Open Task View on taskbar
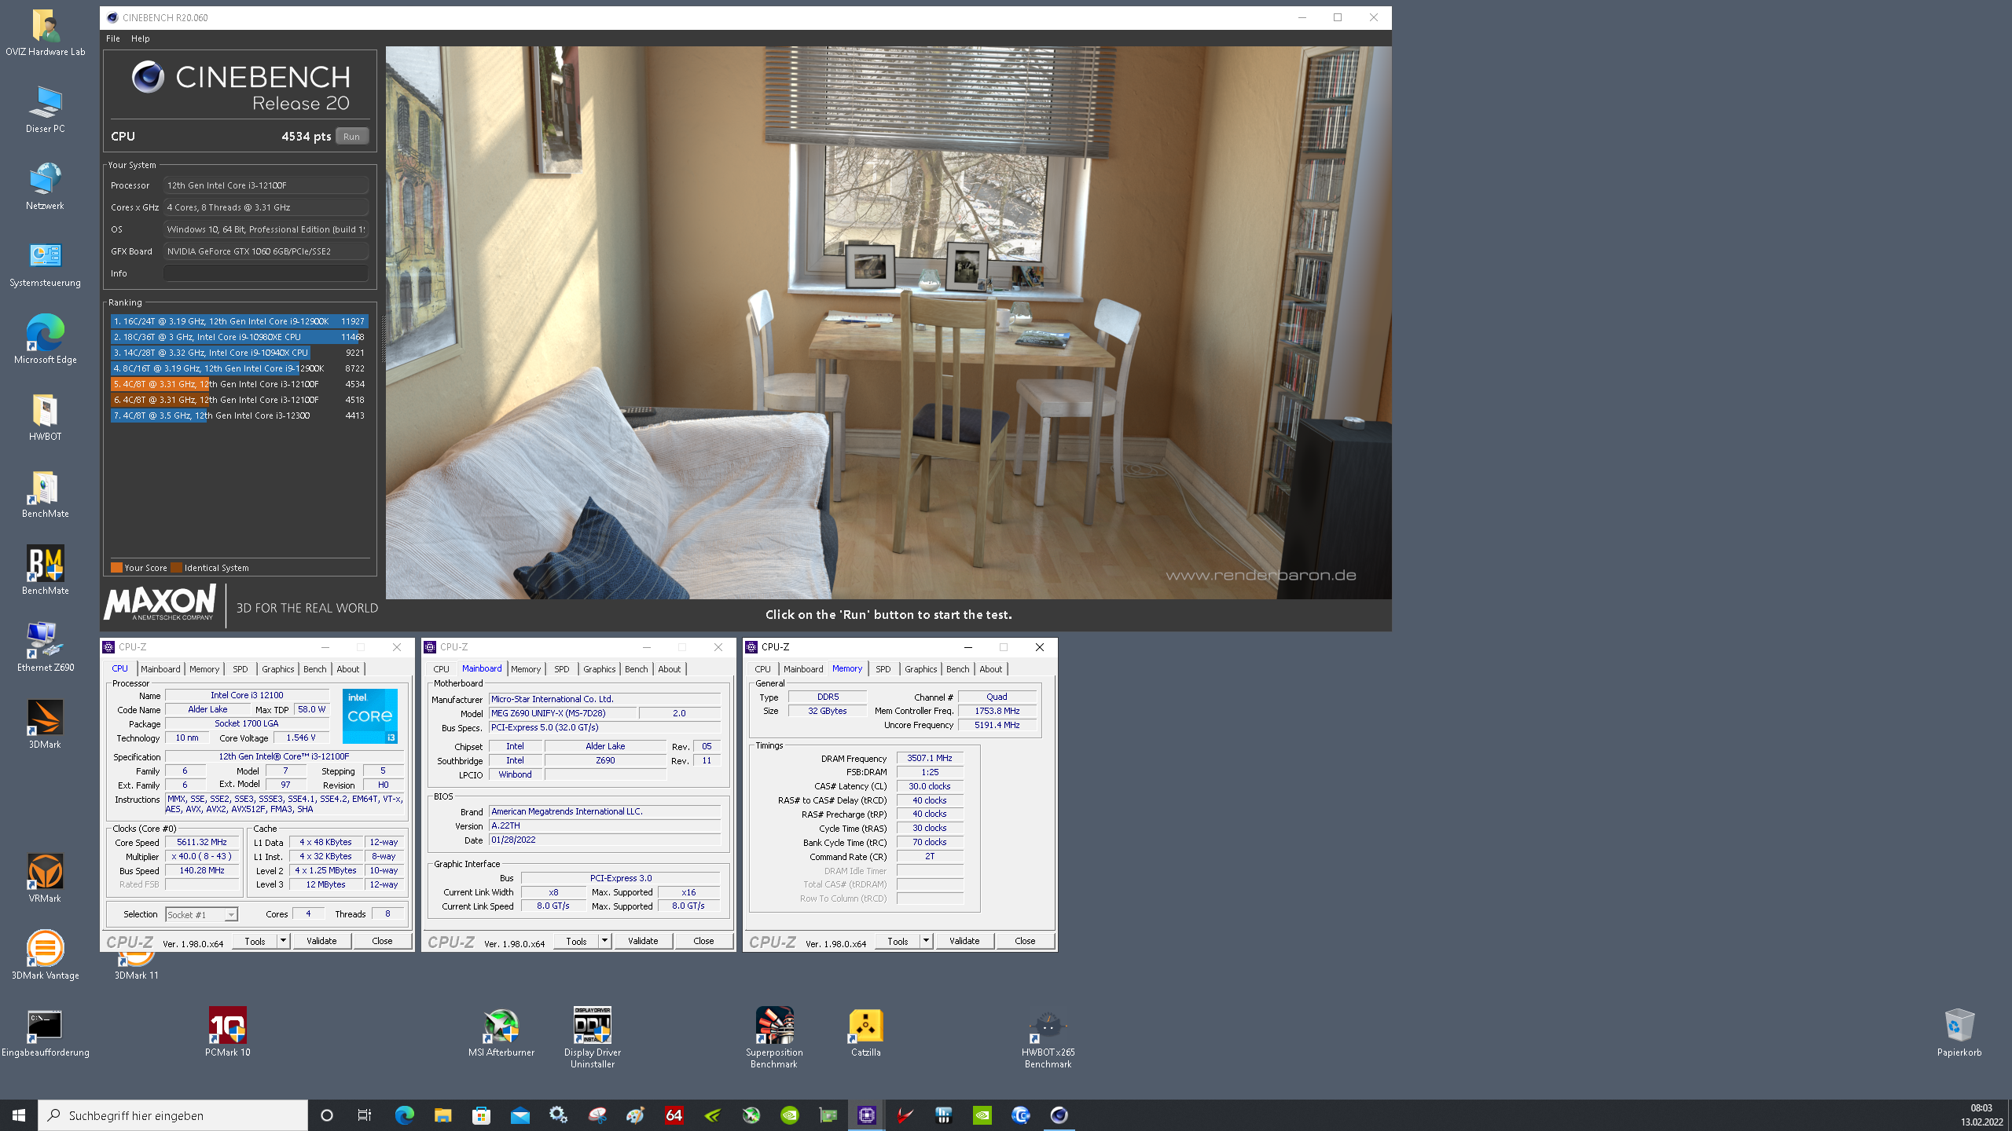The height and width of the screenshot is (1131, 2012). (x=364, y=1115)
